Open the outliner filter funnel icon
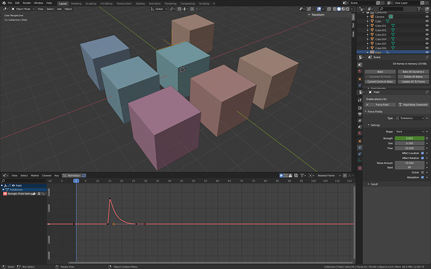The image size is (431, 269). pos(419,9)
